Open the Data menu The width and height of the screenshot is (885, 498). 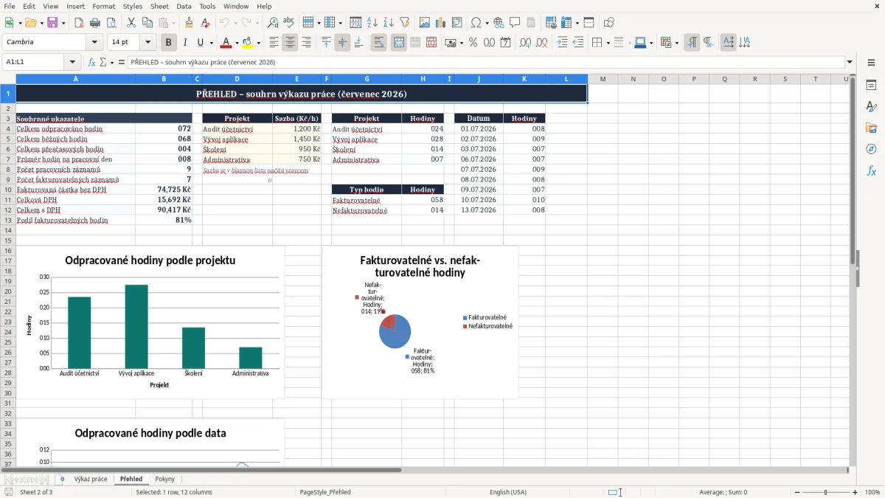pyautogui.click(x=184, y=6)
